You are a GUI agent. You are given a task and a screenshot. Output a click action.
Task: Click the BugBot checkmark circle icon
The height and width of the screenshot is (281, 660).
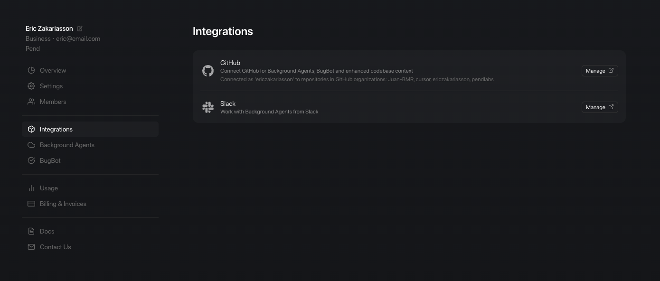click(x=31, y=160)
